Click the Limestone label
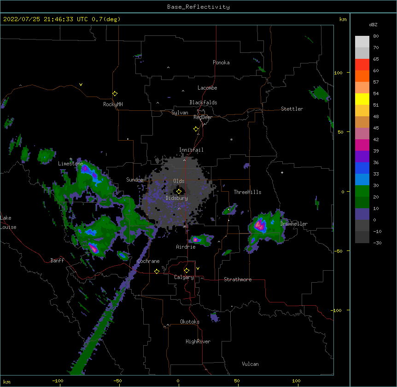Screen dimensions: 397x387 pos(70,164)
